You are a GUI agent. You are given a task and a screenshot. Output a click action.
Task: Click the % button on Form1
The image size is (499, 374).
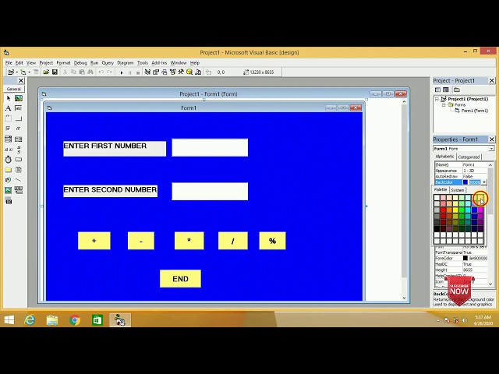[x=272, y=241]
